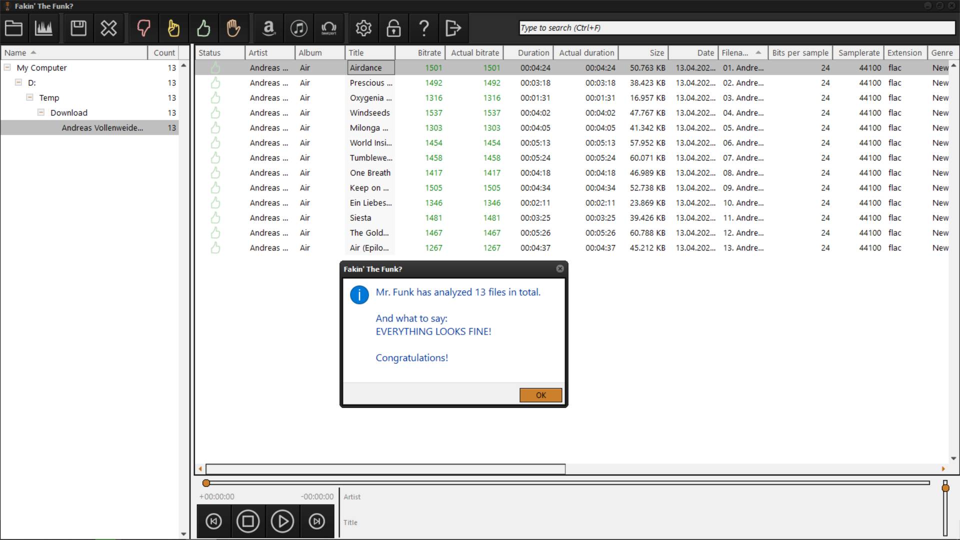Sort by Artist column header

(269, 52)
